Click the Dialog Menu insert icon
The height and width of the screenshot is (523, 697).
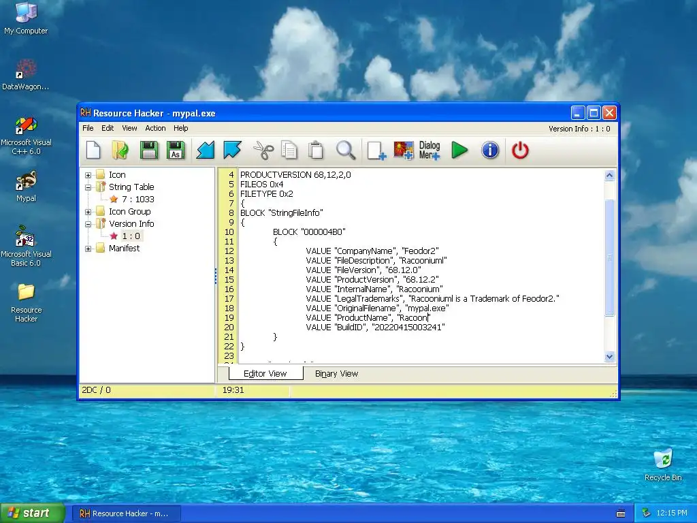pyautogui.click(x=429, y=150)
